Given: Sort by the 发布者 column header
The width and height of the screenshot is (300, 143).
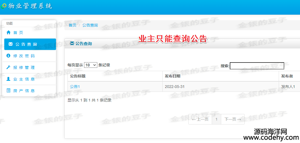Looking at the screenshot, I should pos(289,76).
